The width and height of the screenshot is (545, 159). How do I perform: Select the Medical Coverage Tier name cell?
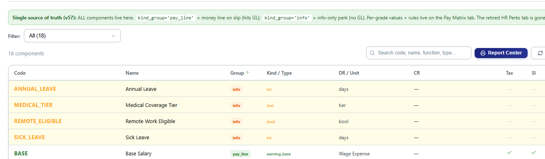pyautogui.click(x=152, y=105)
